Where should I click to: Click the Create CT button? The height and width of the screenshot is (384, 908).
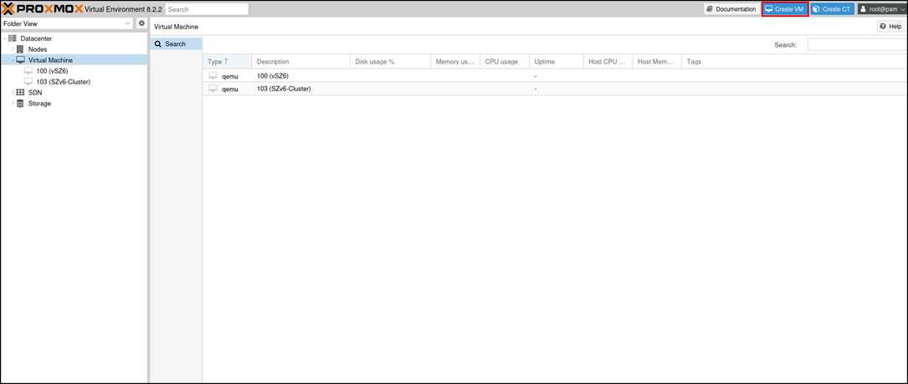(832, 9)
